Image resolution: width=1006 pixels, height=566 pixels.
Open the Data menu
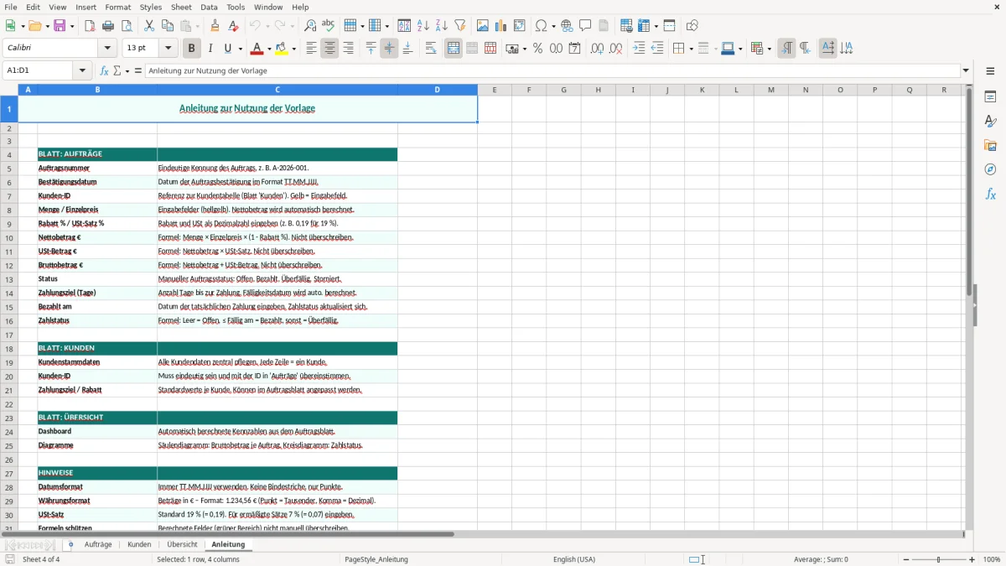pyautogui.click(x=209, y=7)
